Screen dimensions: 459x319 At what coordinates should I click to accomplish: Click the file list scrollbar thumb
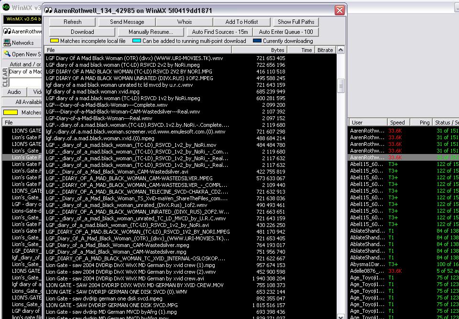340,86
